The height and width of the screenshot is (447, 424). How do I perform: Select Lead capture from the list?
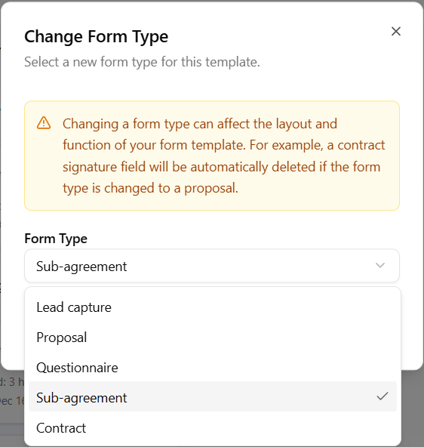[213, 307]
